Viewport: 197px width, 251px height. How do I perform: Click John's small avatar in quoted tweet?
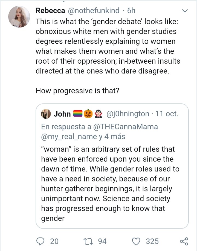(46, 114)
